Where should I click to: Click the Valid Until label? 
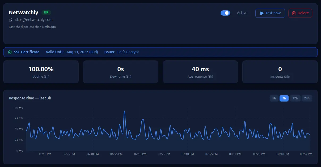[x=55, y=52]
